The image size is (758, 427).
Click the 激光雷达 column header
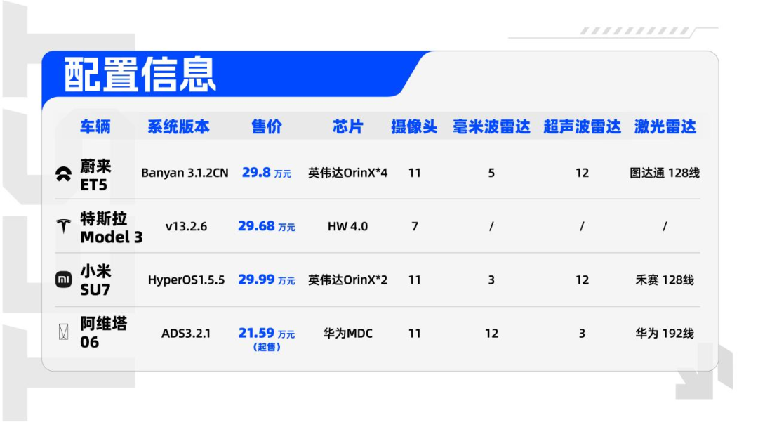pyautogui.click(x=665, y=127)
